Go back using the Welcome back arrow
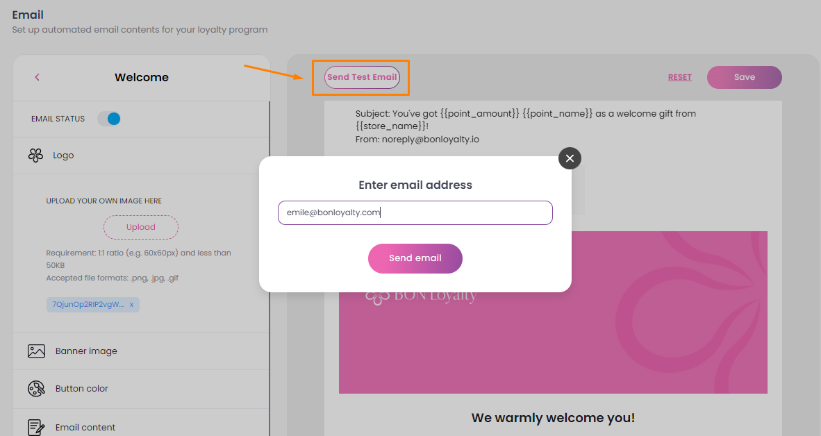The width and height of the screenshot is (821, 436). 38,78
